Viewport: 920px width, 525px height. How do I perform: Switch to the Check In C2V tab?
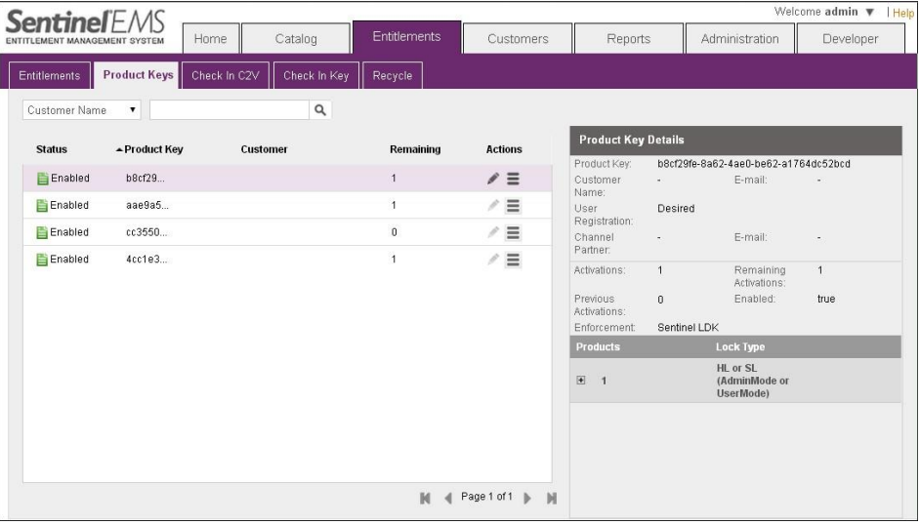225,76
